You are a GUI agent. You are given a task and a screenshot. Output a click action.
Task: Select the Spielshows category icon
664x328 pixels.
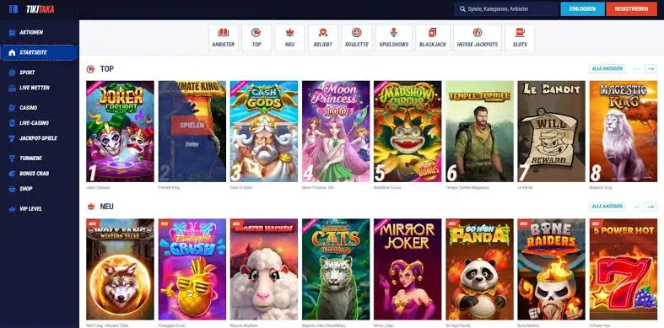click(x=394, y=38)
